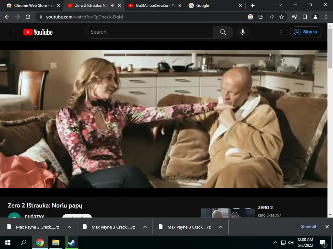Go back in browser history
The height and width of the screenshot is (249, 333).
[x=7, y=17]
